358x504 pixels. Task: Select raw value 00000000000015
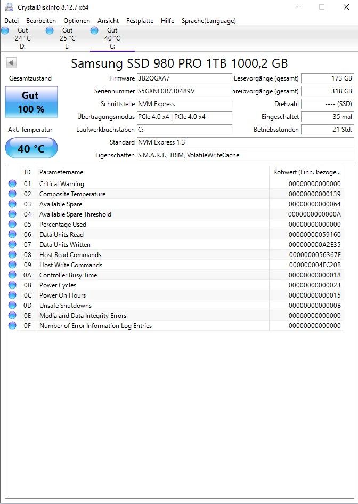click(315, 295)
